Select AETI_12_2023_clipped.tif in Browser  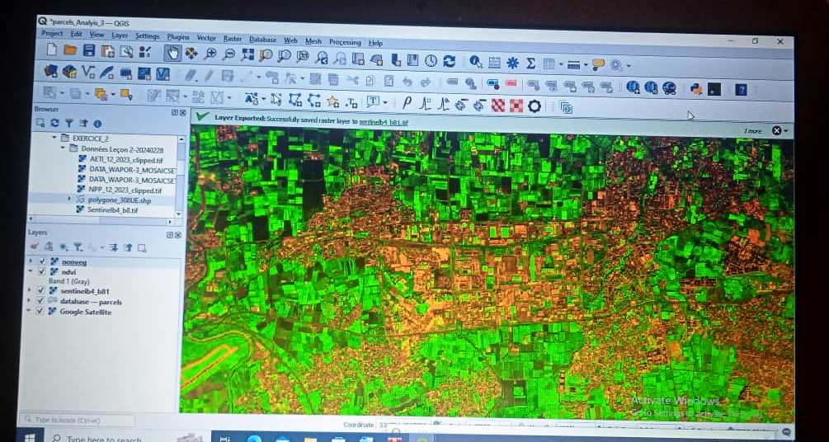(125, 159)
